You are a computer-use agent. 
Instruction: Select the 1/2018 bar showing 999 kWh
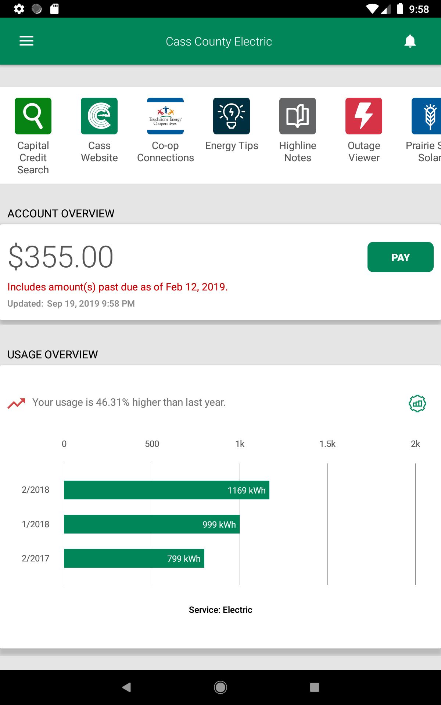152,524
